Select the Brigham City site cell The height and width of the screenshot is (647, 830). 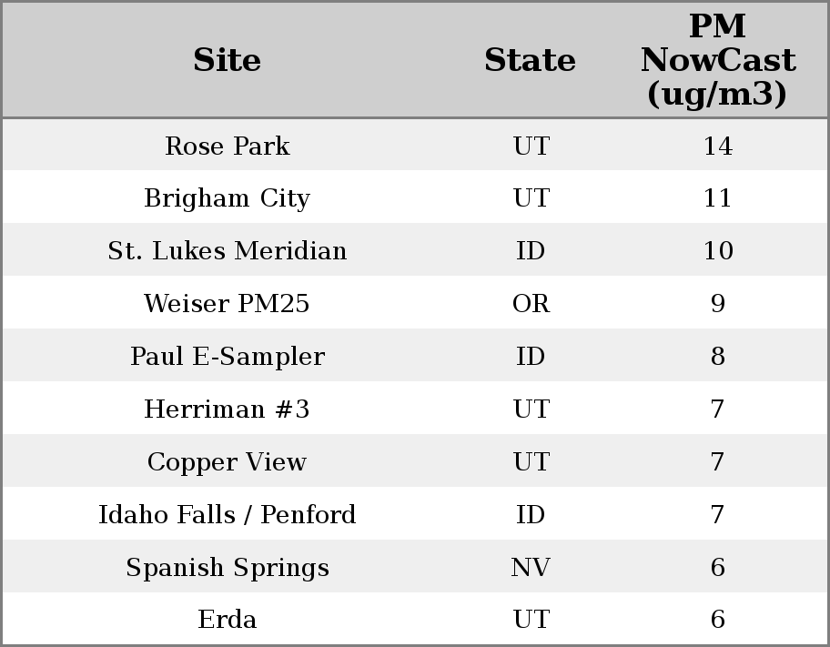tap(227, 198)
